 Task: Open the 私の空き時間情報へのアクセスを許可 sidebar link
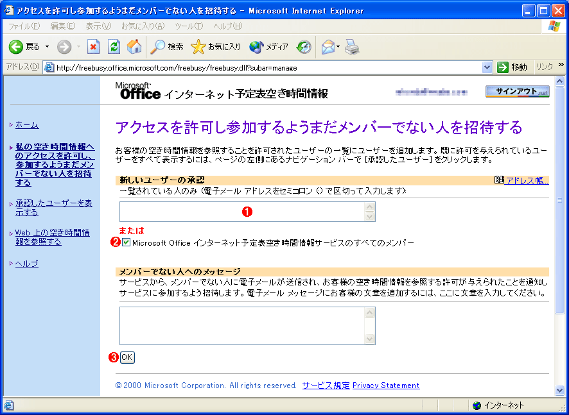[x=55, y=165]
